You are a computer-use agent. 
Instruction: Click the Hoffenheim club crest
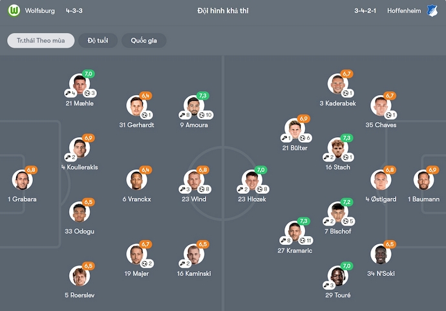pos(432,11)
